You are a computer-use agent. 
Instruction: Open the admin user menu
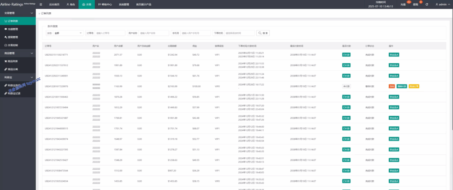click(442, 4)
